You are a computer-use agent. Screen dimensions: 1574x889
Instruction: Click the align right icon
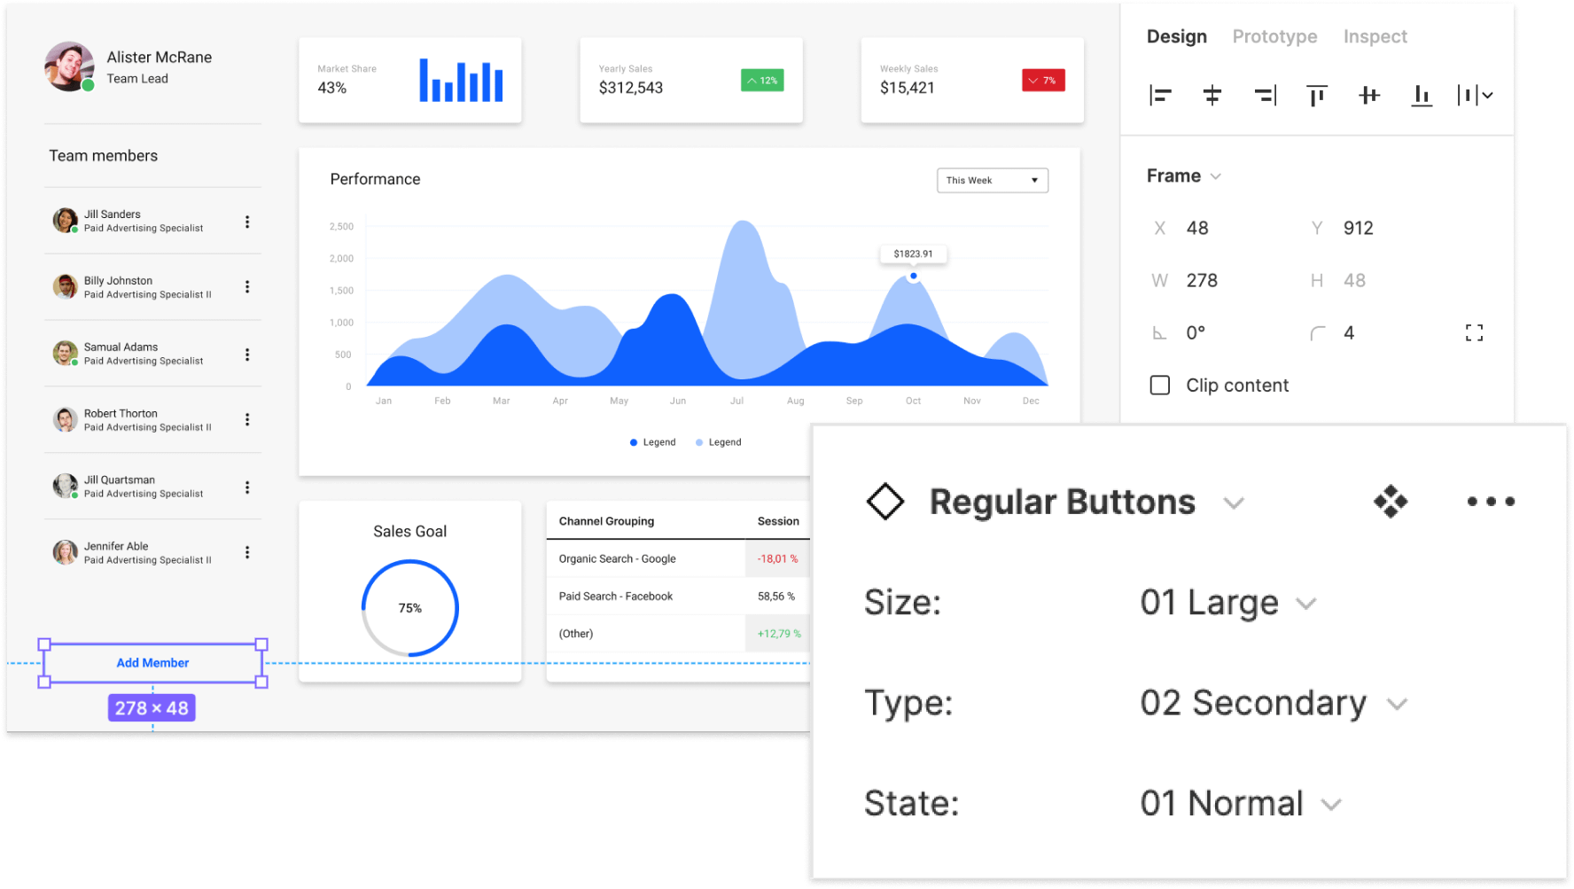[x=1265, y=95]
